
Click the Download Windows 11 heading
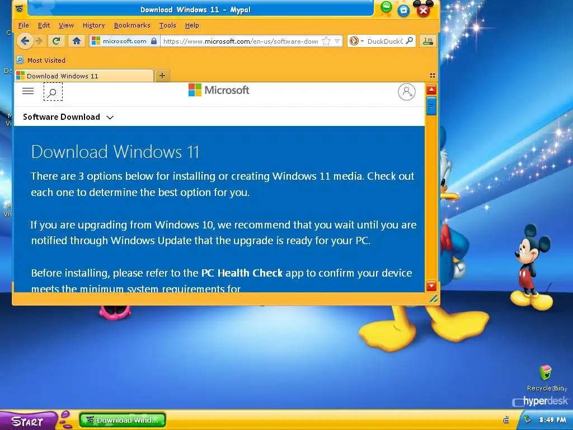115,152
